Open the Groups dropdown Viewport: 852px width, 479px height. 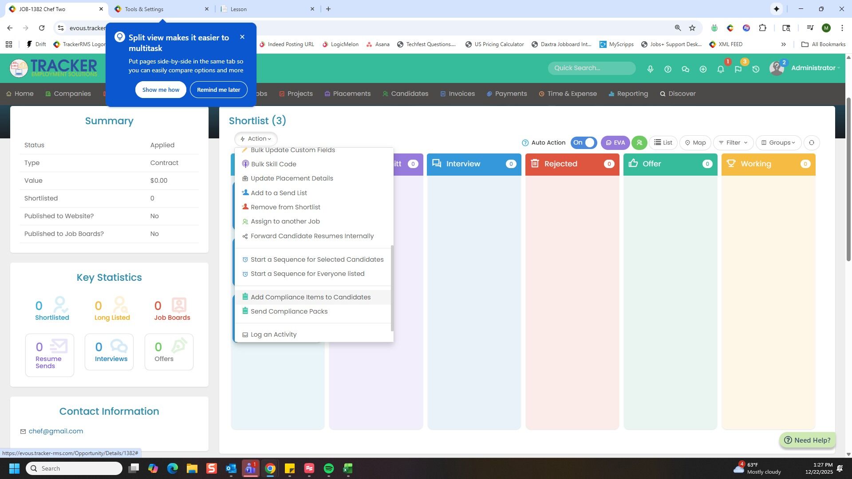tap(778, 143)
